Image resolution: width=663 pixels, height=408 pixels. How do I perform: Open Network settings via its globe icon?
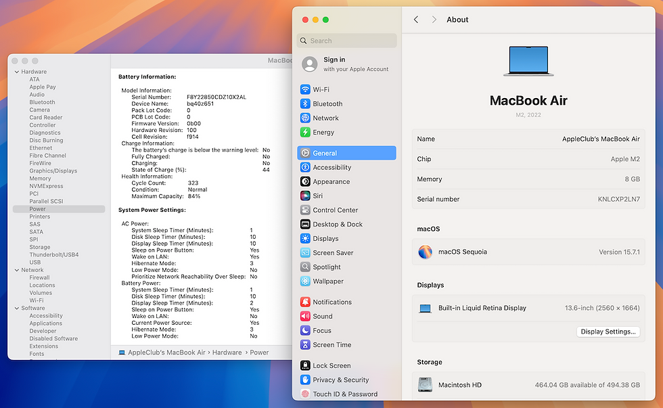pos(305,118)
